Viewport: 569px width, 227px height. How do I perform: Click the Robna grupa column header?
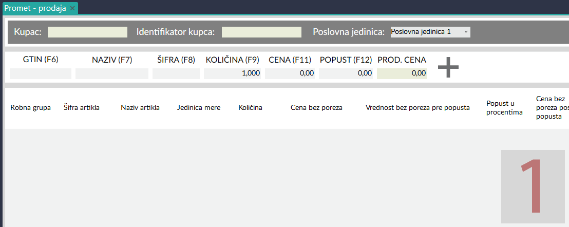click(31, 108)
